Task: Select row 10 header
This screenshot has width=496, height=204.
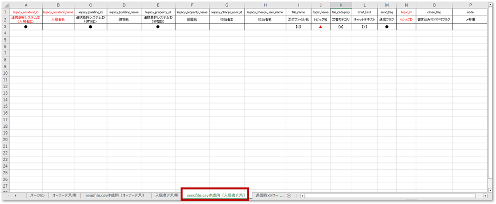Action: (5, 73)
